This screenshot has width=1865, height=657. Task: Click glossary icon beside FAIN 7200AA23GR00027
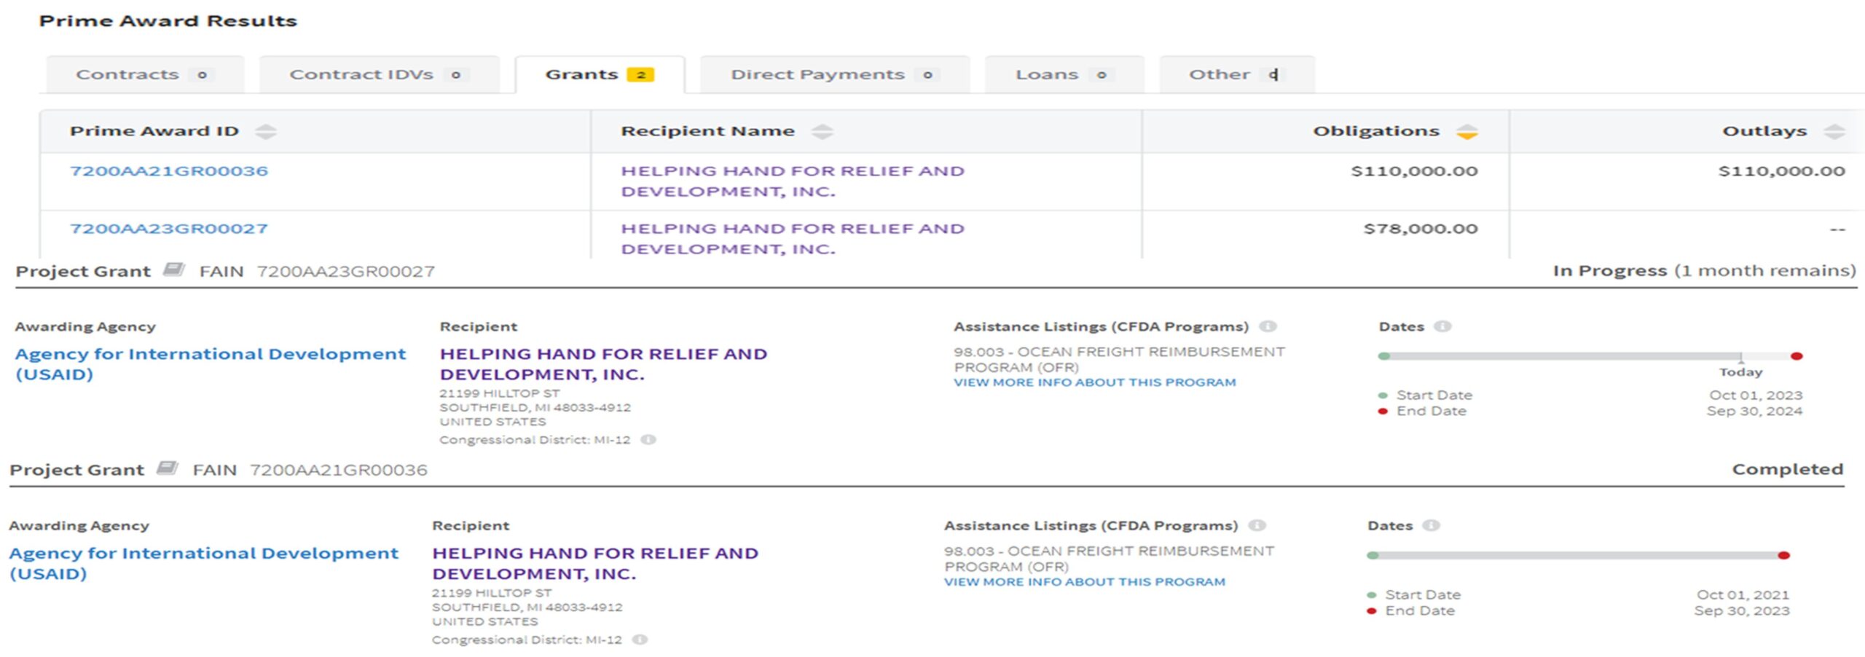[x=173, y=270]
